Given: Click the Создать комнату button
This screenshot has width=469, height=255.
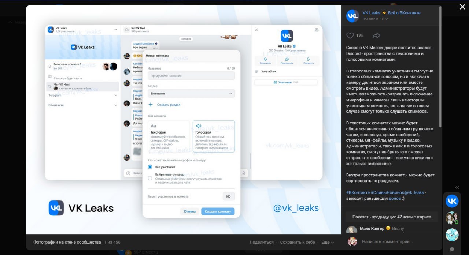Looking at the screenshot, I should (218, 211).
